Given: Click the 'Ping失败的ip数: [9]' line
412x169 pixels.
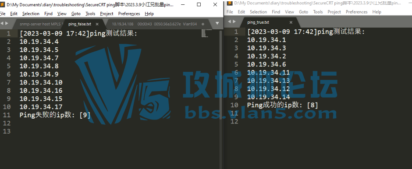Looking at the screenshot, I should (x=55, y=115).
